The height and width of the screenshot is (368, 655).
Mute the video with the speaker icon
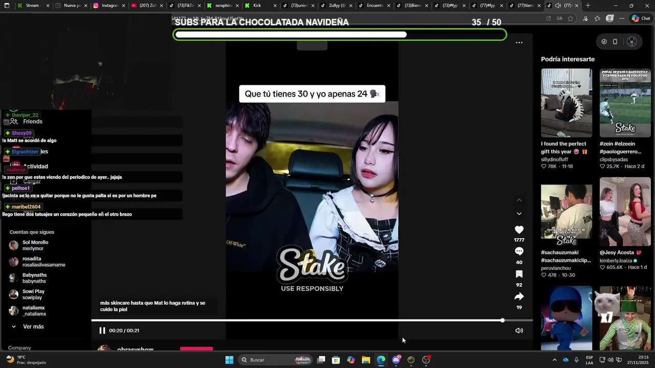pos(519,331)
